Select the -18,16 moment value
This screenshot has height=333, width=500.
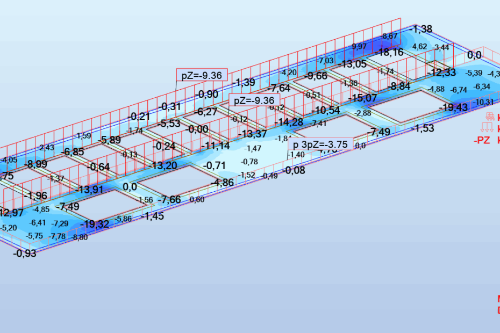(x=390, y=52)
